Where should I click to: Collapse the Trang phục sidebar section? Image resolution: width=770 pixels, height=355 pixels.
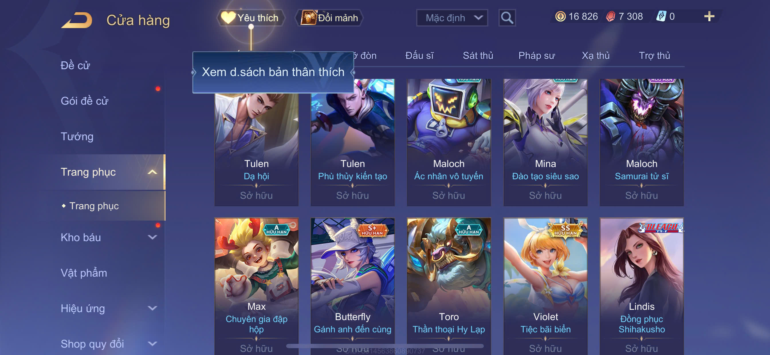tap(152, 172)
